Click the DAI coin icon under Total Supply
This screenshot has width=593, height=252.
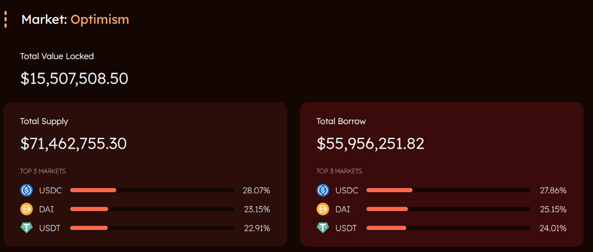(x=26, y=209)
